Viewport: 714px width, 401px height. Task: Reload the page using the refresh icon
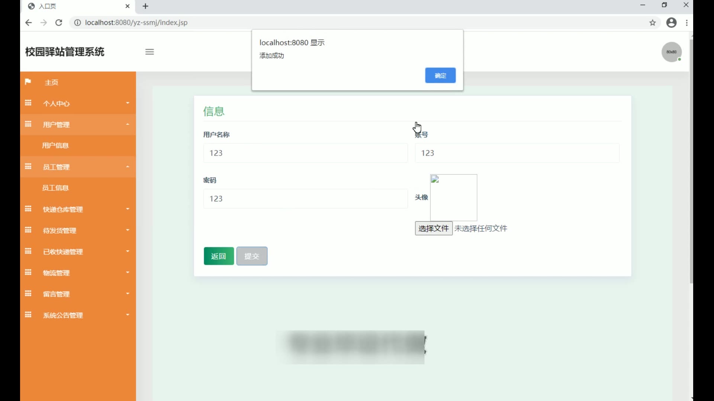pos(59,23)
